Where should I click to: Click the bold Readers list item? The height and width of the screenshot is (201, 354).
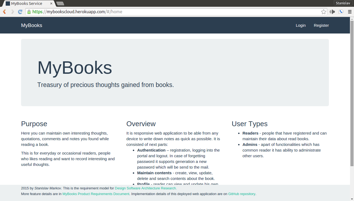click(250, 133)
